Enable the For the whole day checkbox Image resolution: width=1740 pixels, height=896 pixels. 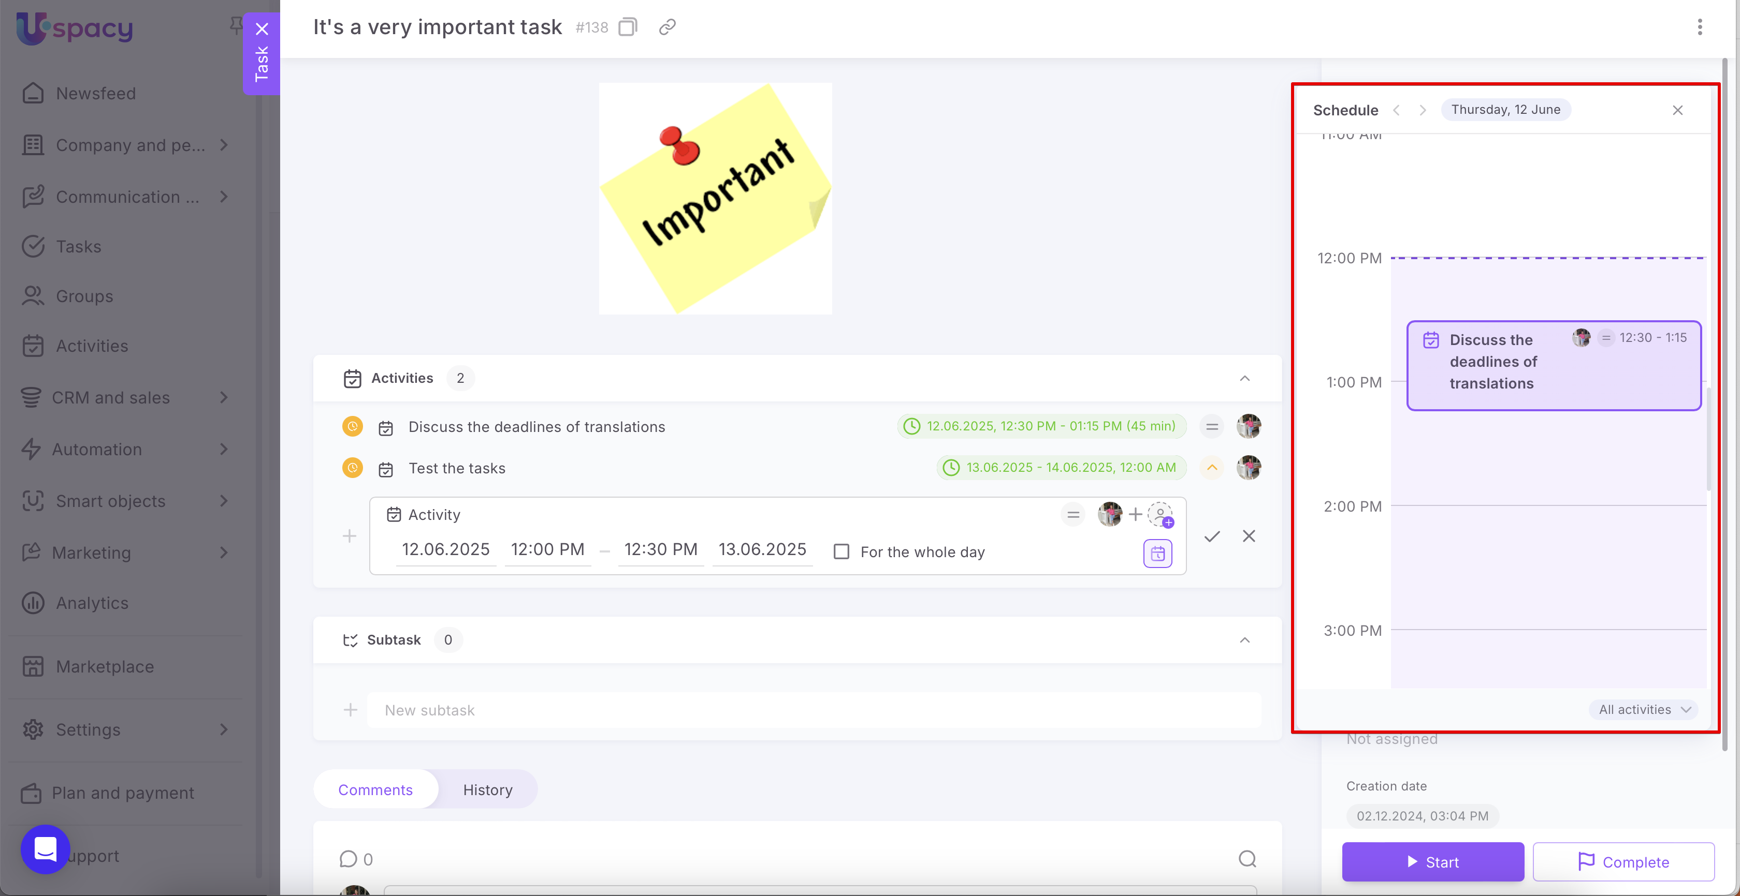point(842,552)
